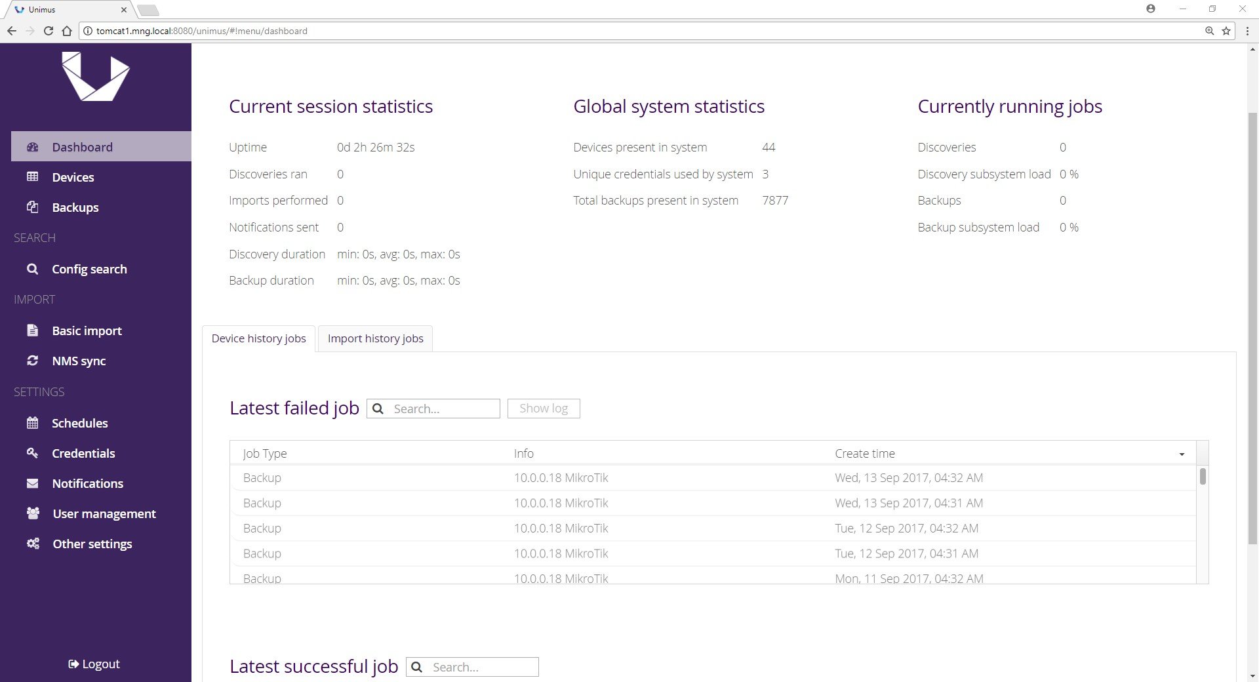Screen dimensions: 1259x682
Task: Select failed job row Wed 13 Sep 04:32 AM
Action: (x=713, y=478)
